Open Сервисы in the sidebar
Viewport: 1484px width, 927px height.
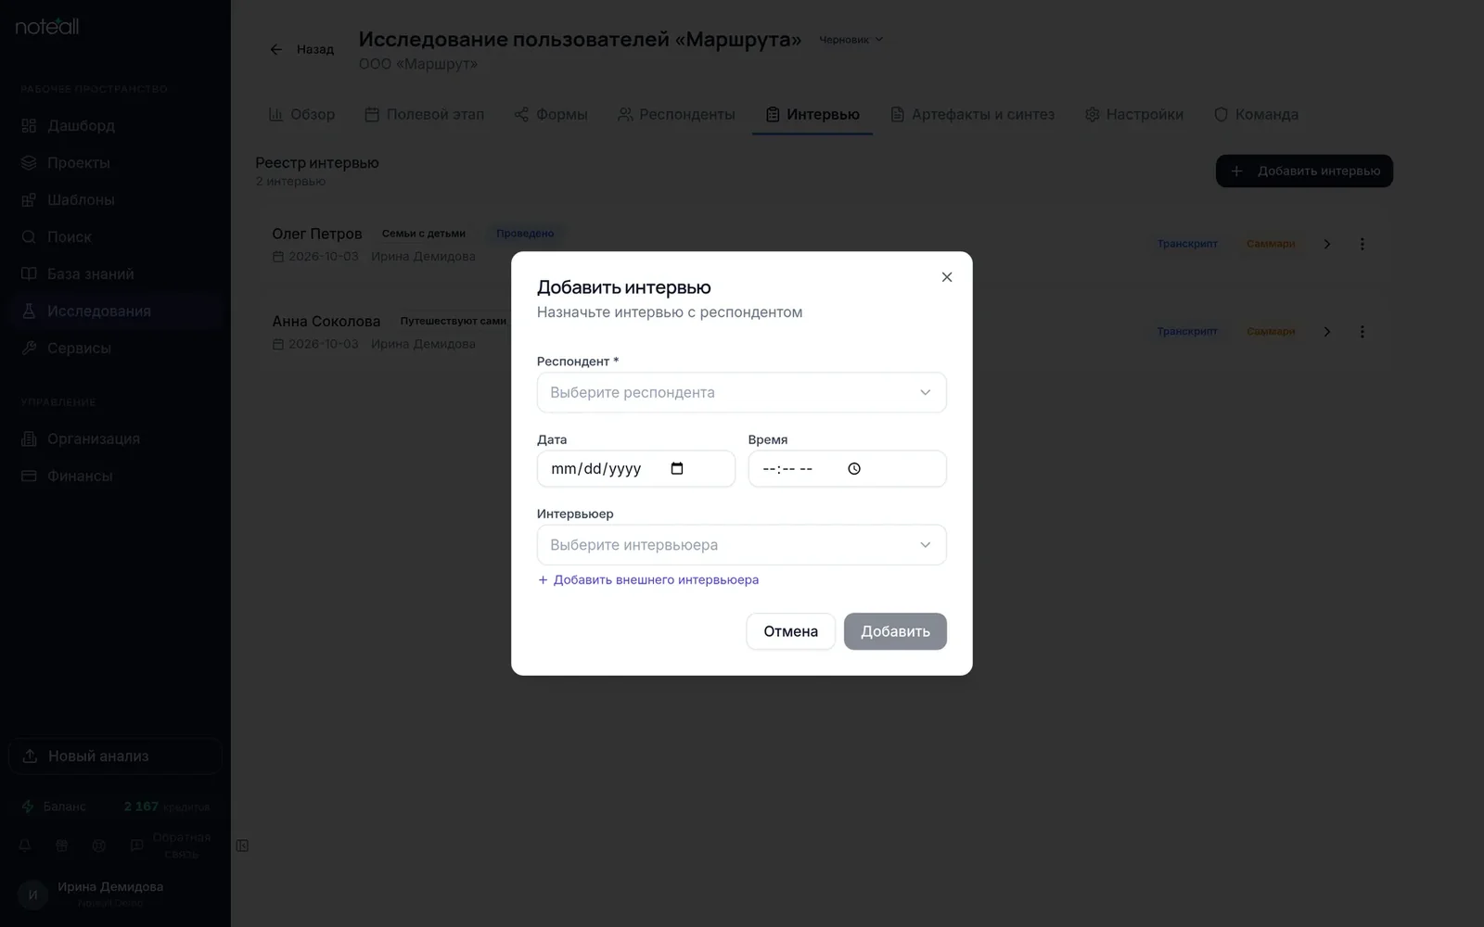115,349
